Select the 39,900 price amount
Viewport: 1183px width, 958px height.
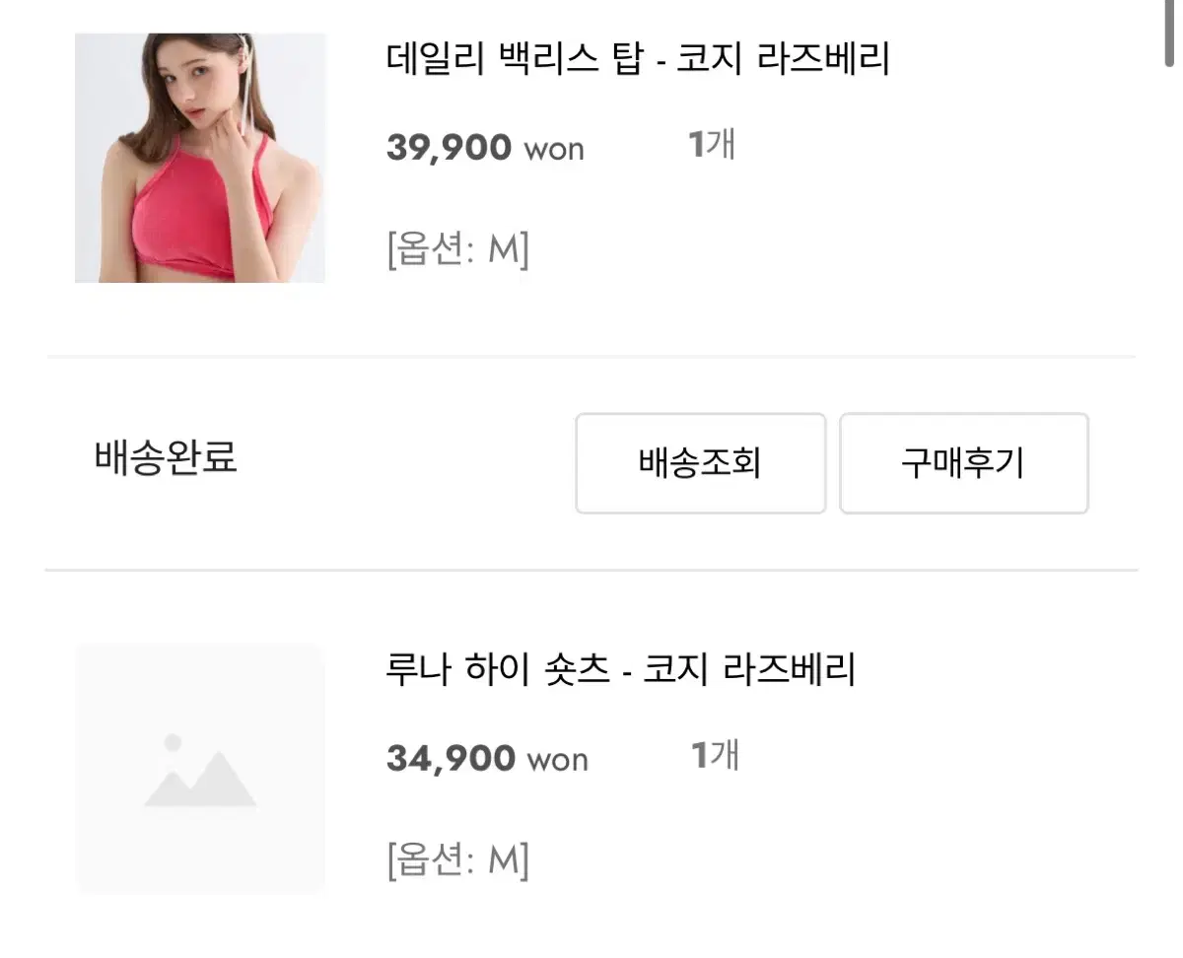click(449, 149)
